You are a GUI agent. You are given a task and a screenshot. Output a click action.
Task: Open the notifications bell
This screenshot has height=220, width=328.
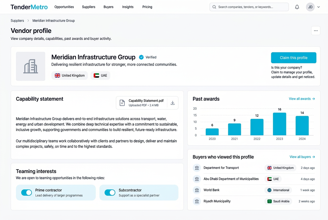click(297, 7)
